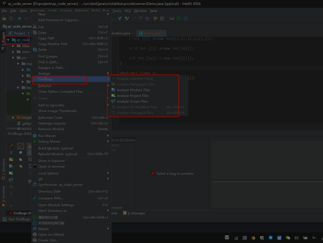Click the volume speaker tray icon
The width and height of the screenshot is (323, 243).
click(296, 238)
